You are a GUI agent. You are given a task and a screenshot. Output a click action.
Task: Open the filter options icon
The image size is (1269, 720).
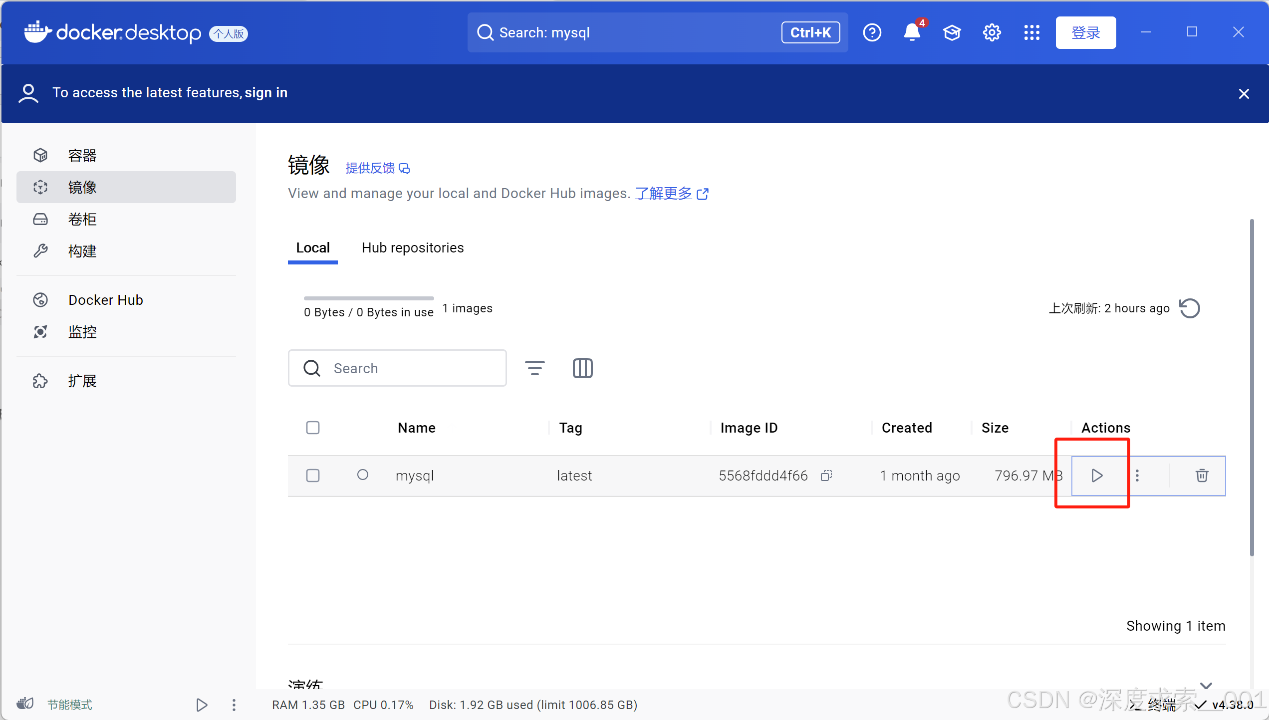tap(534, 368)
